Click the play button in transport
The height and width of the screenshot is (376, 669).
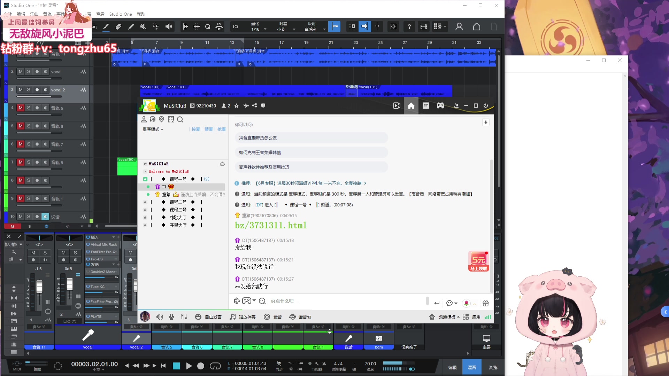point(189,366)
